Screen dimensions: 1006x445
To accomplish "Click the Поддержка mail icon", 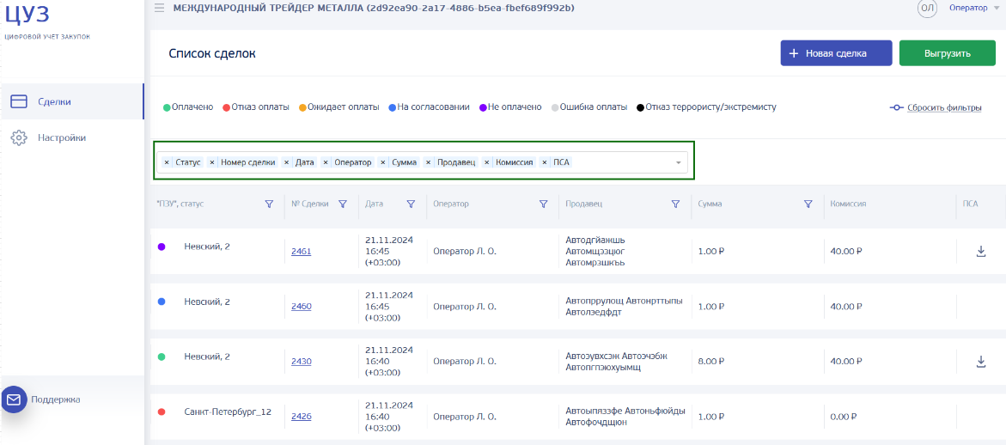I will point(14,399).
